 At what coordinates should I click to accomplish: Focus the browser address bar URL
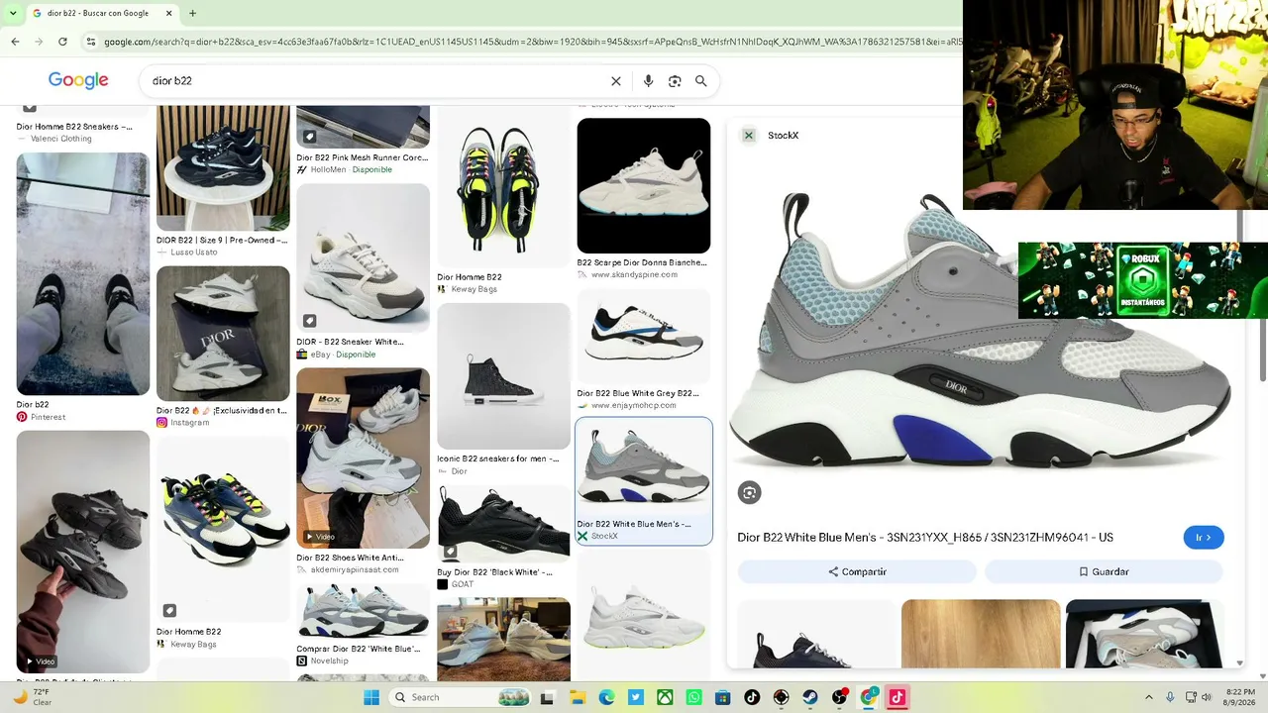point(532,42)
